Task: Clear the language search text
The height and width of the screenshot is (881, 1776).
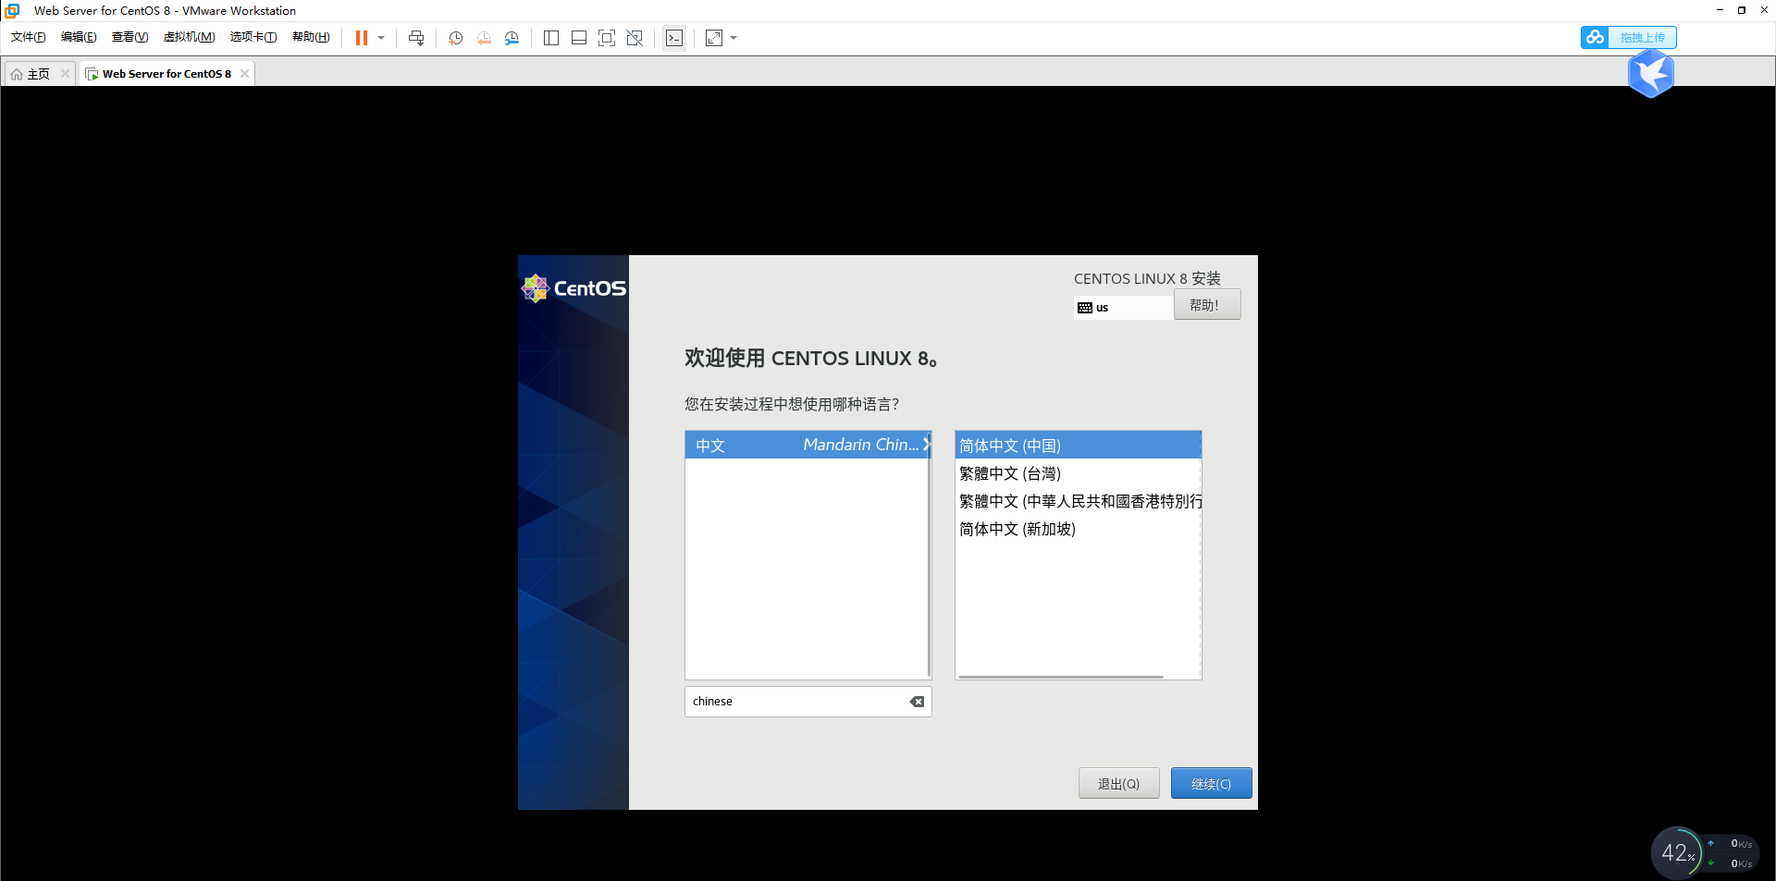Action: 917,702
